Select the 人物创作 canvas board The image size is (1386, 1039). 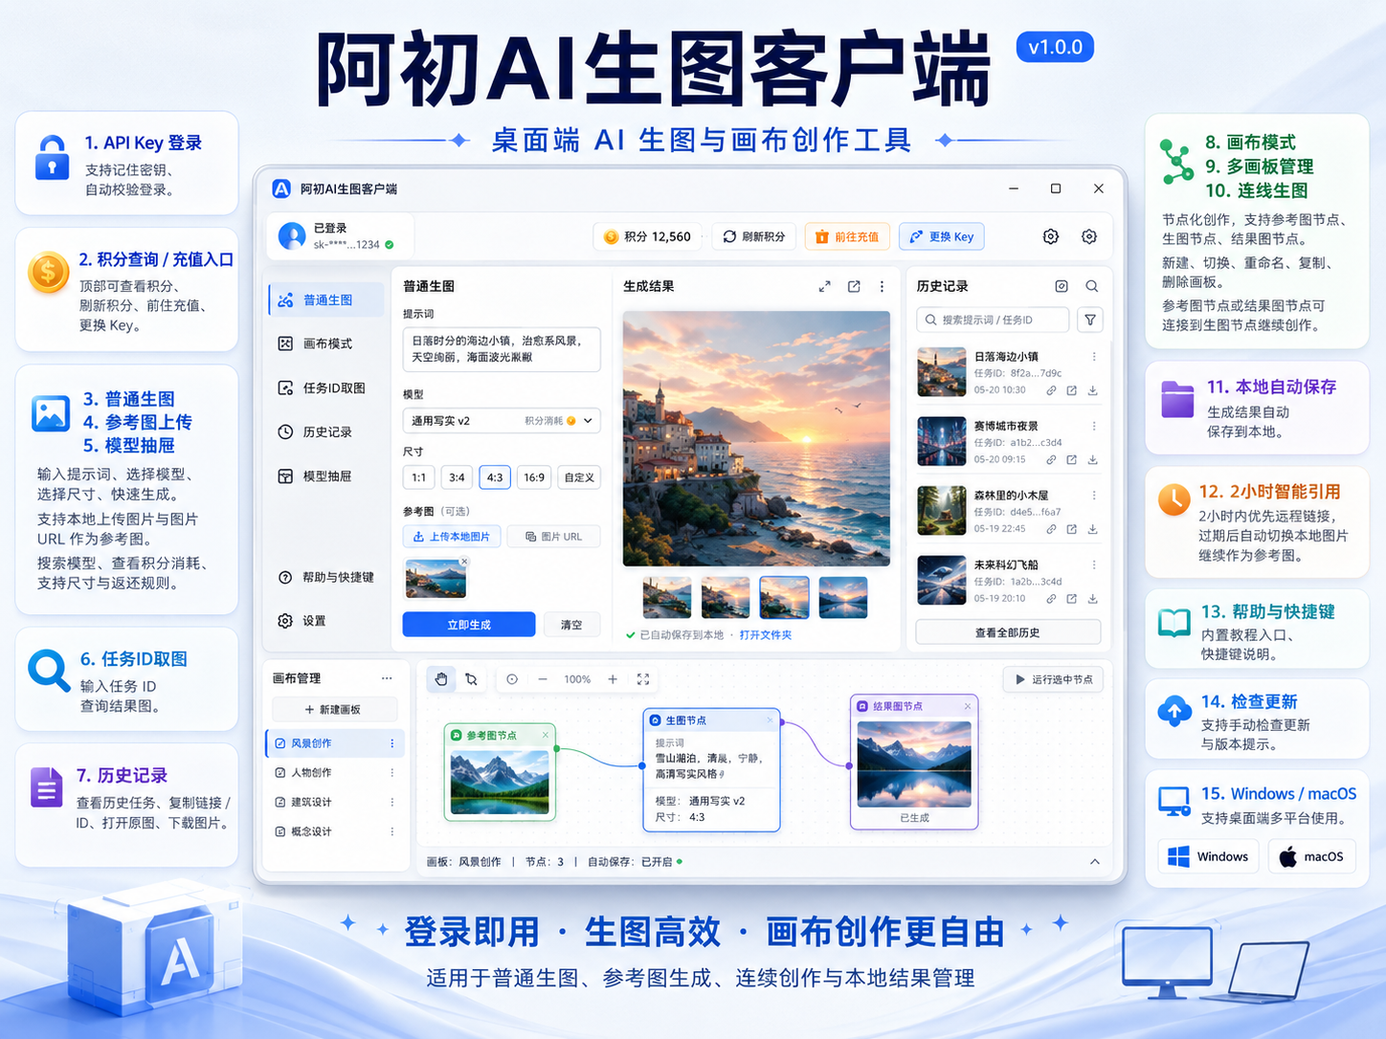[334, 773]
